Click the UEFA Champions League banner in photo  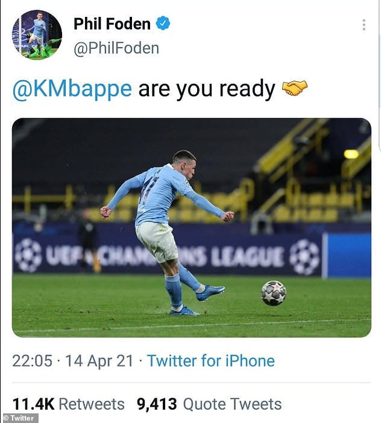coord(168,255)
